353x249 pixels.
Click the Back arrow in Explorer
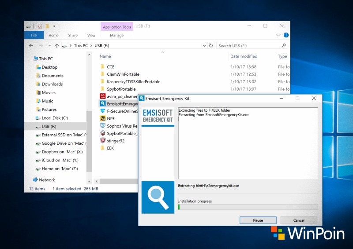pyautogui.click(x=31, y=46)
